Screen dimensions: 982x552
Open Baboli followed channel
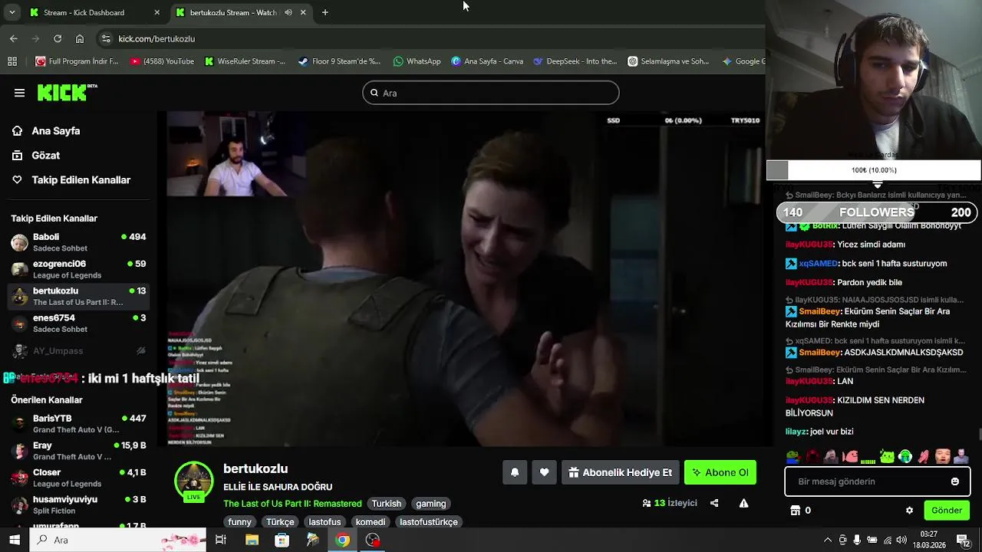click(x=78, y=243)
